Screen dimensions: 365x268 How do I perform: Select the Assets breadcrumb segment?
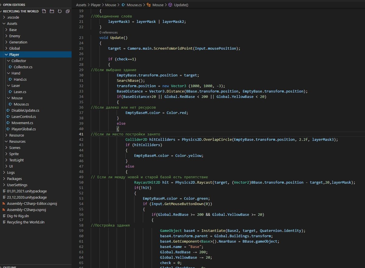click(81, 5)
